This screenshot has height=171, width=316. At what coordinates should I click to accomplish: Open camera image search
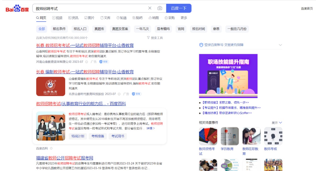click(160, 8)
